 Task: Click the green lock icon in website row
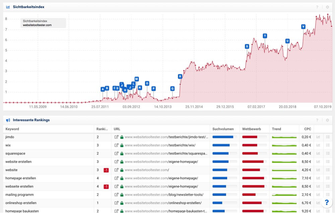point(122,170)
